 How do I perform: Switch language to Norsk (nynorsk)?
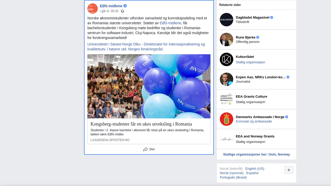pyautogui.click(x=232, y=173)
